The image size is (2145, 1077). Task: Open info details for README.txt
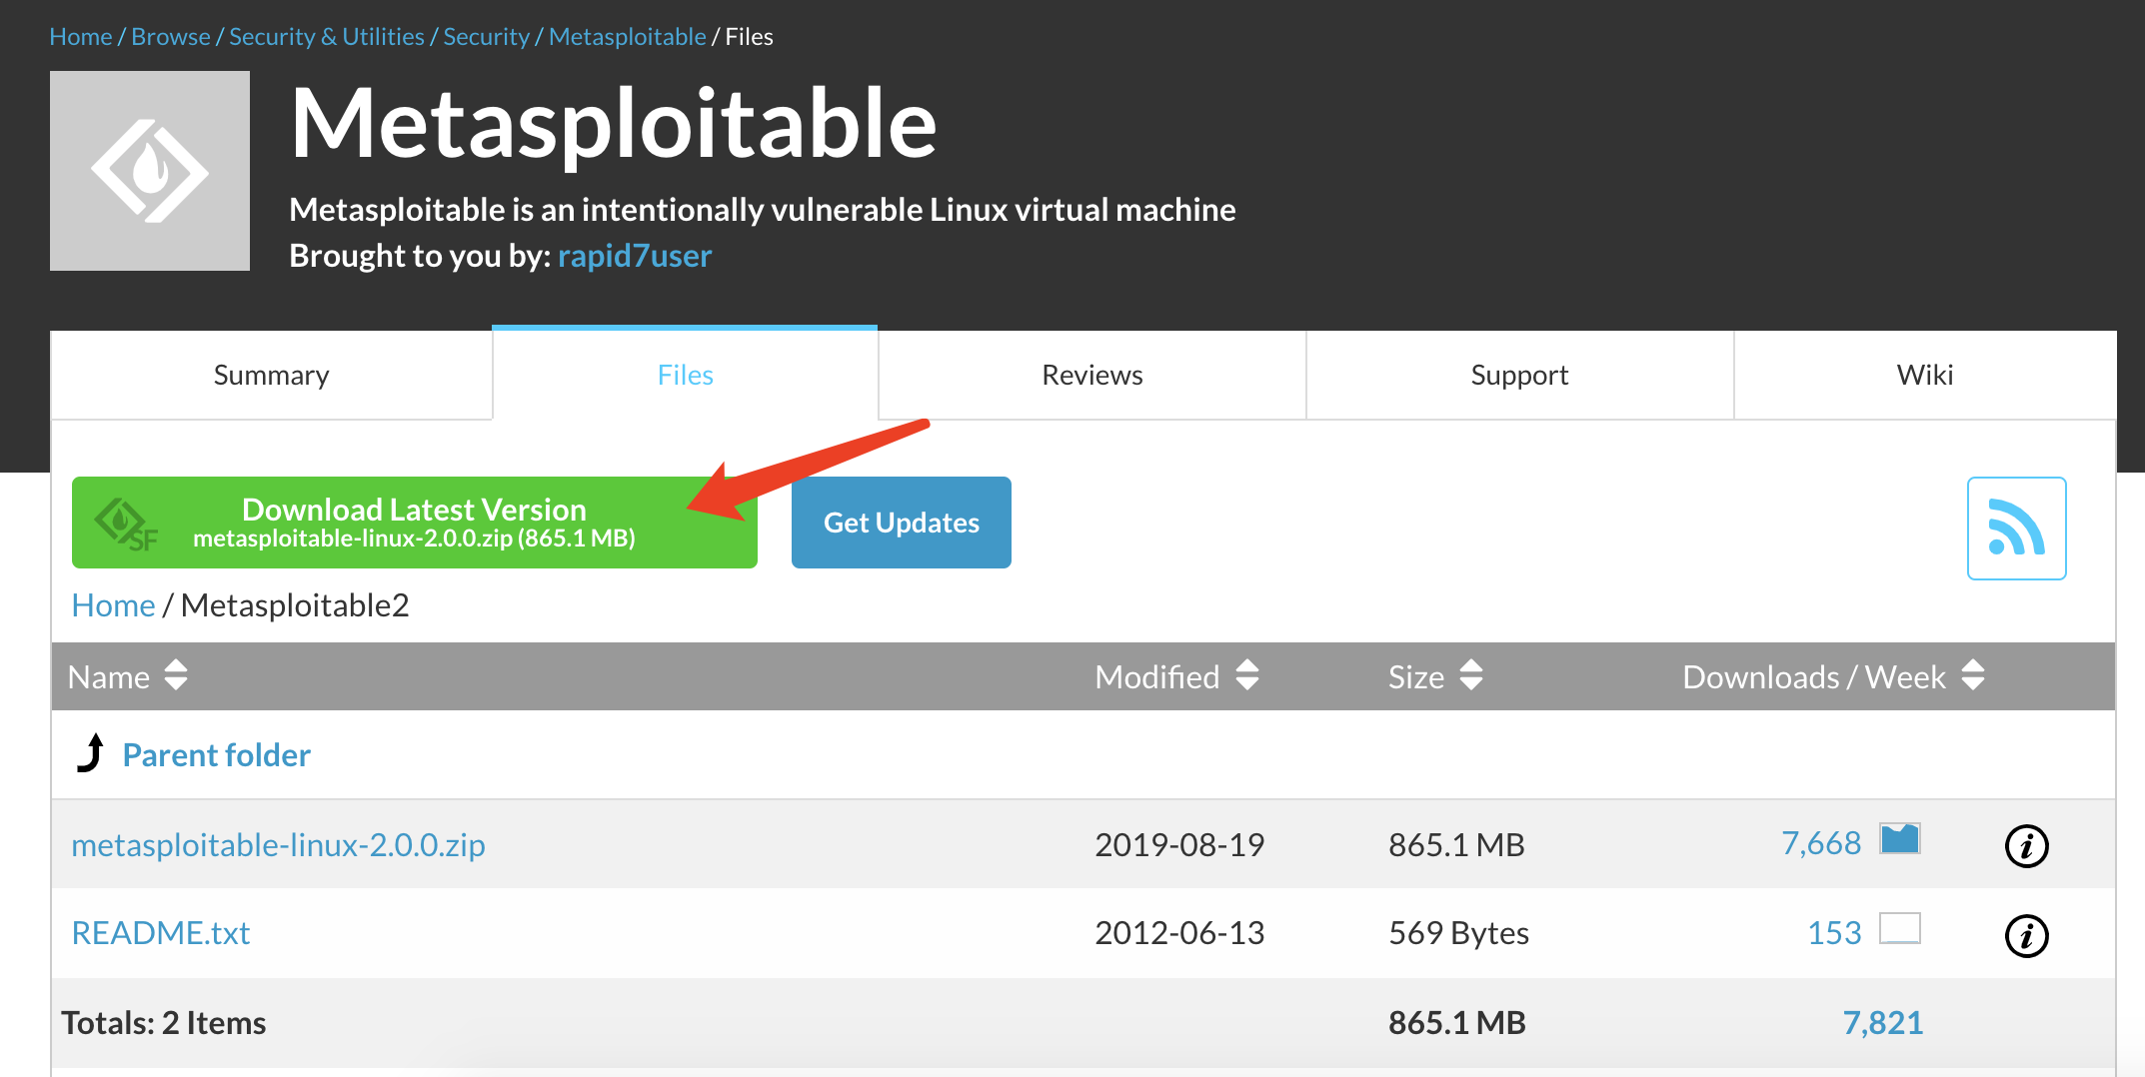[x=2027, y=934]
